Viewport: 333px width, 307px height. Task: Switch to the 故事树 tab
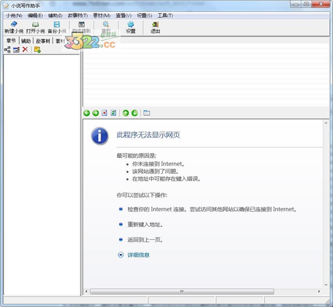[43, 41]
